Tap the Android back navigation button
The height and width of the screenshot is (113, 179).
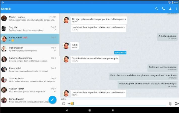pyautogui.click(x=67, y=110)
